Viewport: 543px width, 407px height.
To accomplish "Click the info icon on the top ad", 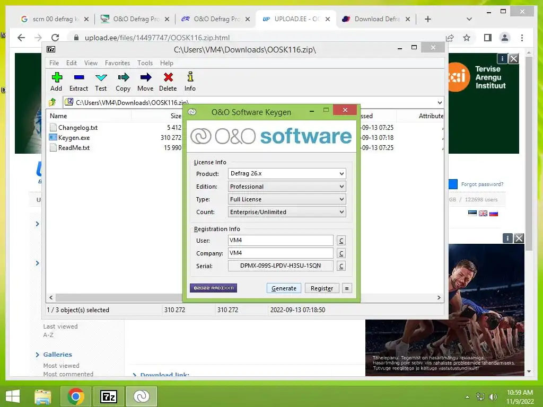I will click(x=502, y=59).
